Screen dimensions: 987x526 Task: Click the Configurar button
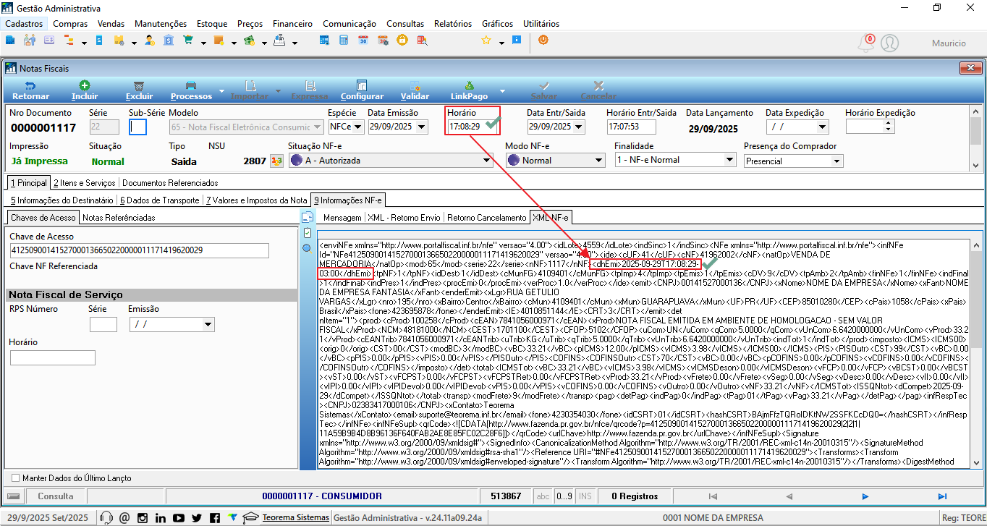coord(362,90)
